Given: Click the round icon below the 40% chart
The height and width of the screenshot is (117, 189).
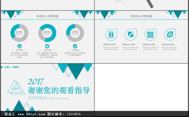Looking at the screenshot, I should (19, 46).
